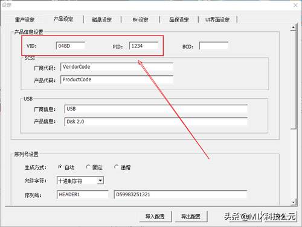302x227 pixels.
Task: Select the Bin设定 tab
Action: 140,20
